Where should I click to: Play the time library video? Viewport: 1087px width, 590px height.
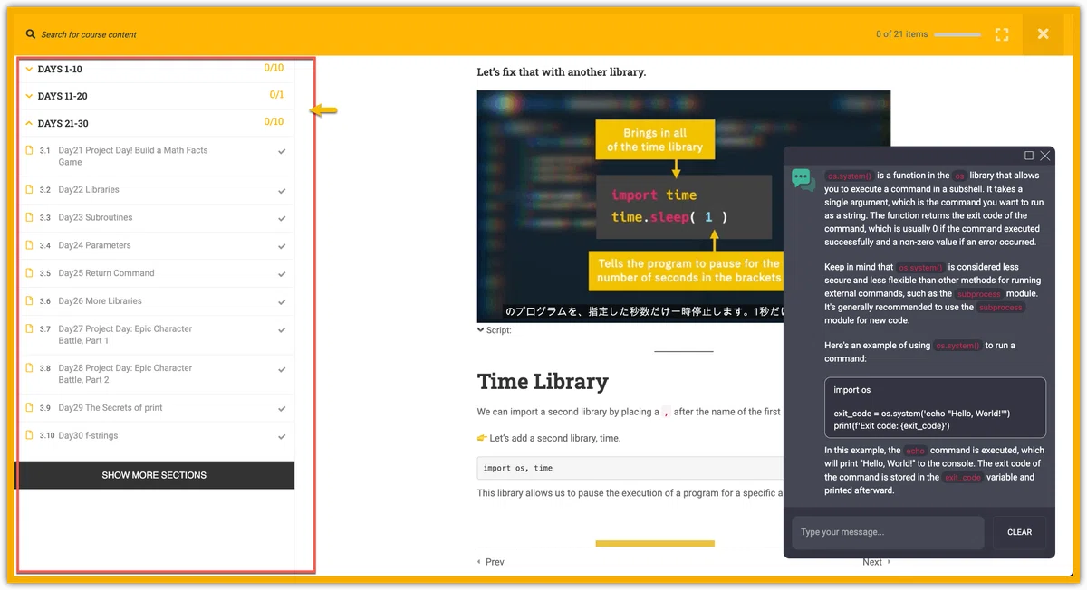pos(684,206)
